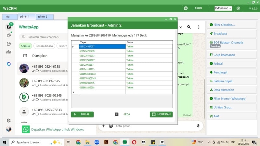260x146 pixels.
Task: Click the Windows Start button
Action: click(5, 142)
